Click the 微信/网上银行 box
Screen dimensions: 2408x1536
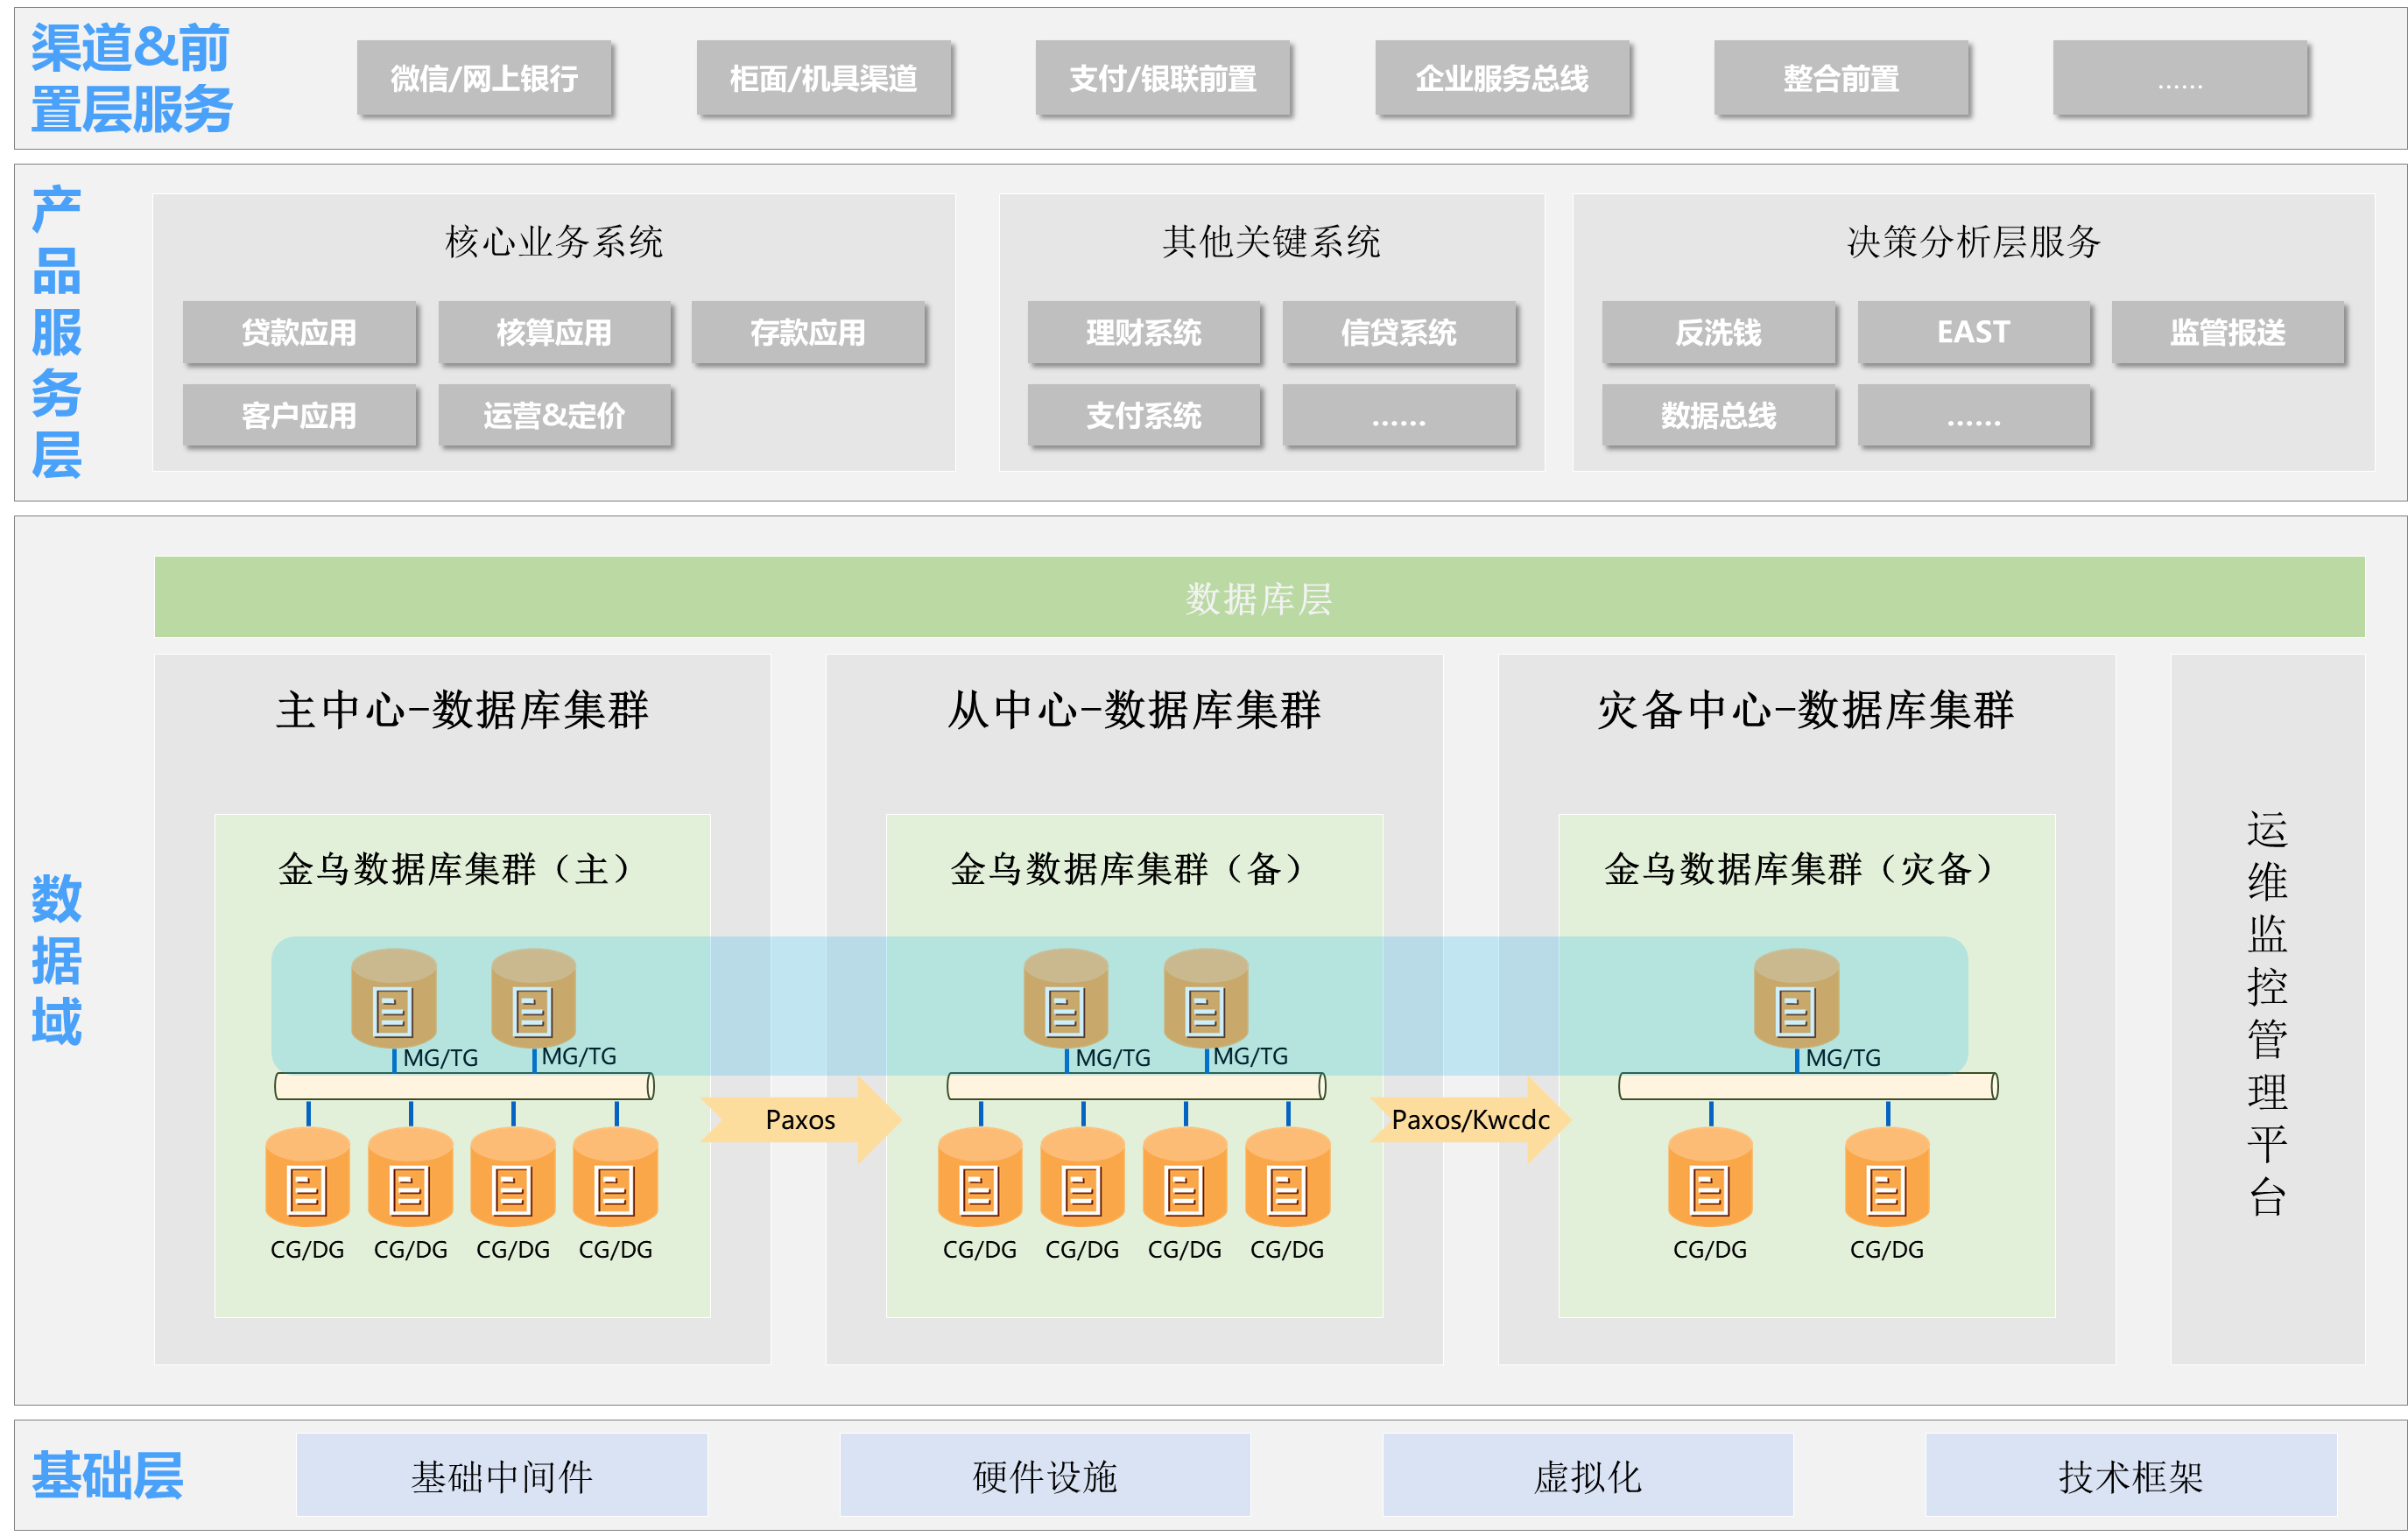484,78
